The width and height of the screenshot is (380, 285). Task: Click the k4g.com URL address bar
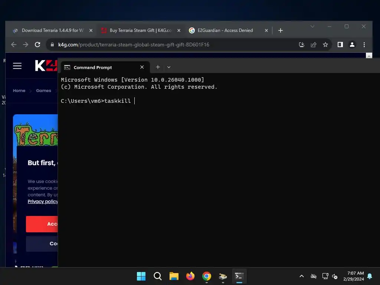(x=134, y=45)
